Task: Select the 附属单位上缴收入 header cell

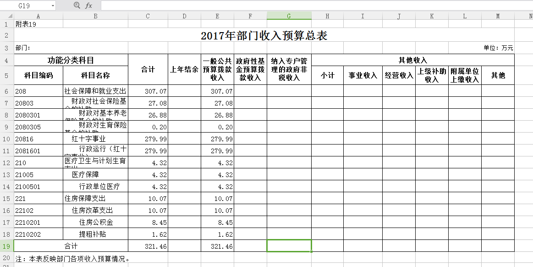Action: coord(465,76)
